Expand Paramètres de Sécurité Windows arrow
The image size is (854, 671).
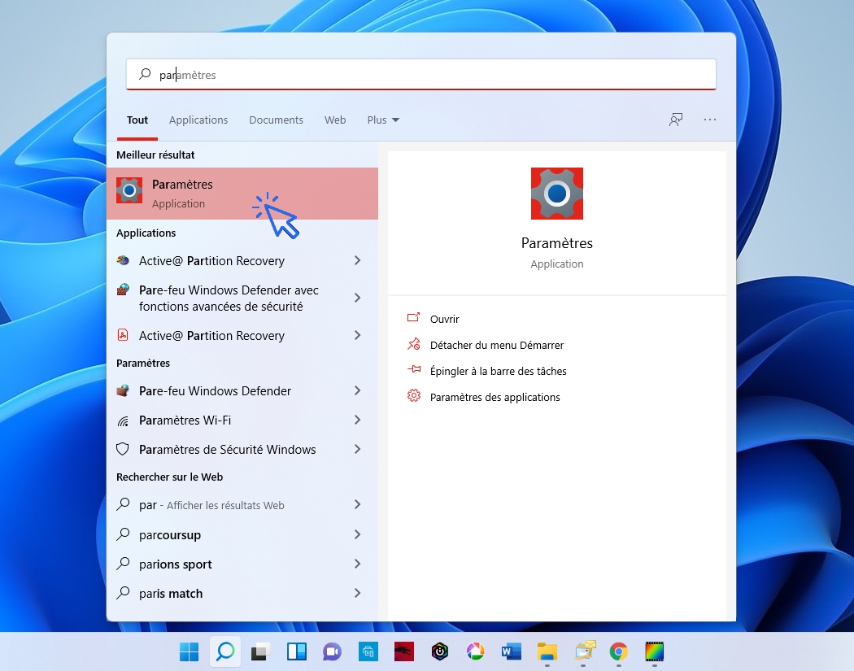[x=357, y=450]
